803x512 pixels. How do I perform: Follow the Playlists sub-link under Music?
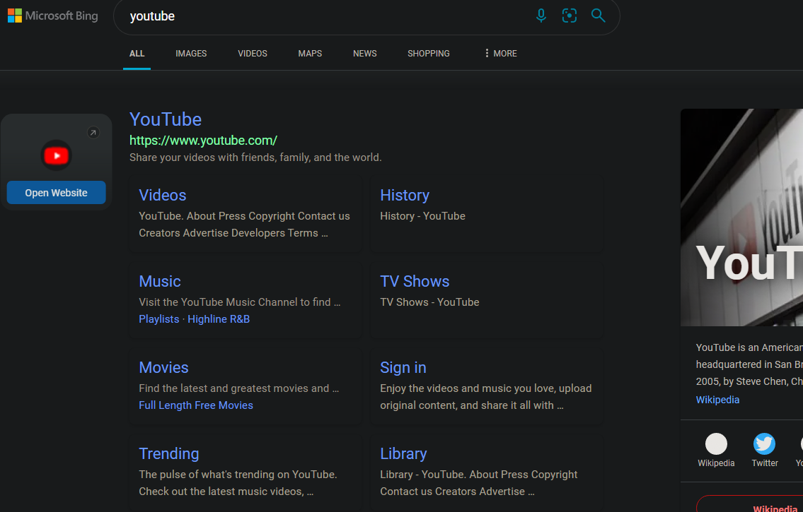(x=158, y=318)
